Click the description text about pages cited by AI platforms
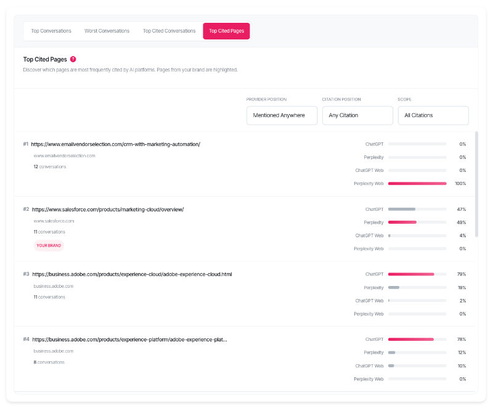The width and height of the screenshot is (493, 408). [130, 70]
